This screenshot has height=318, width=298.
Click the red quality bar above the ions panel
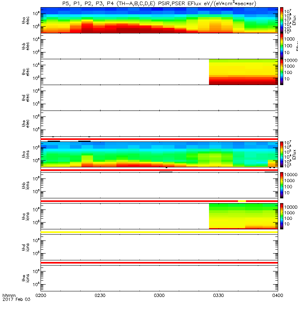(x=159, y=263)
